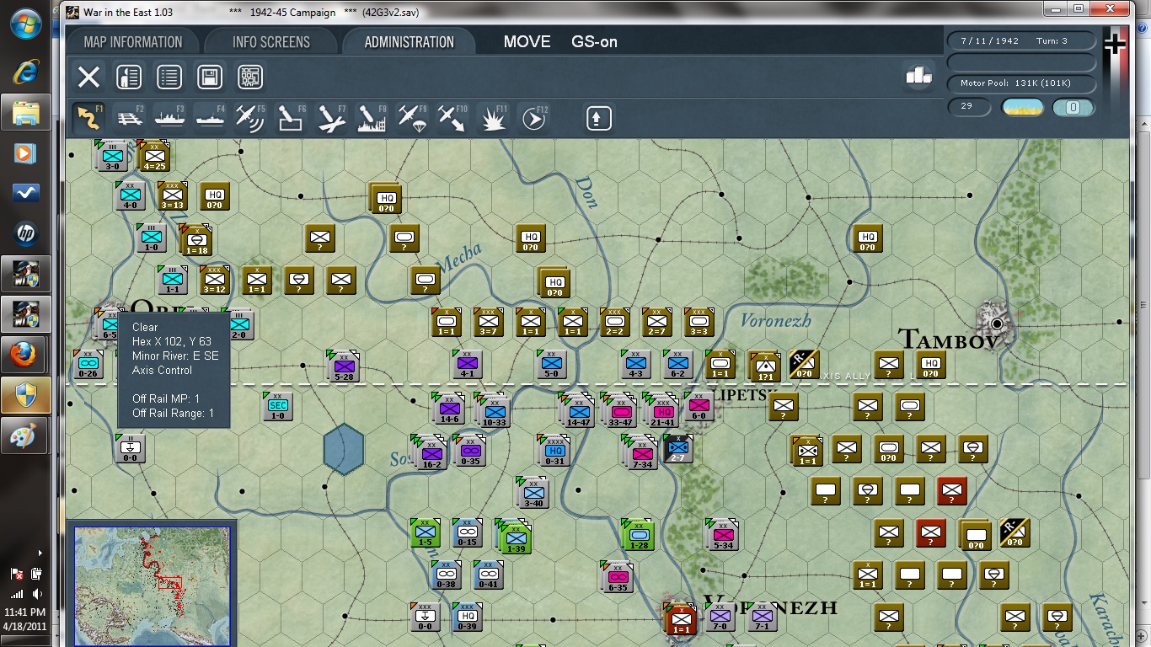
Task: Select the F5 air recon mode
Action: [251, 117]
